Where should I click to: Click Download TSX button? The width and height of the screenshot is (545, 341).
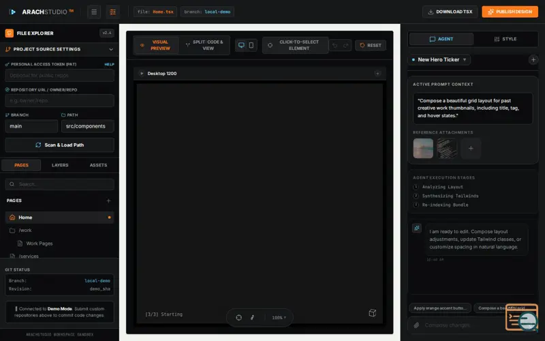[450, 12]
